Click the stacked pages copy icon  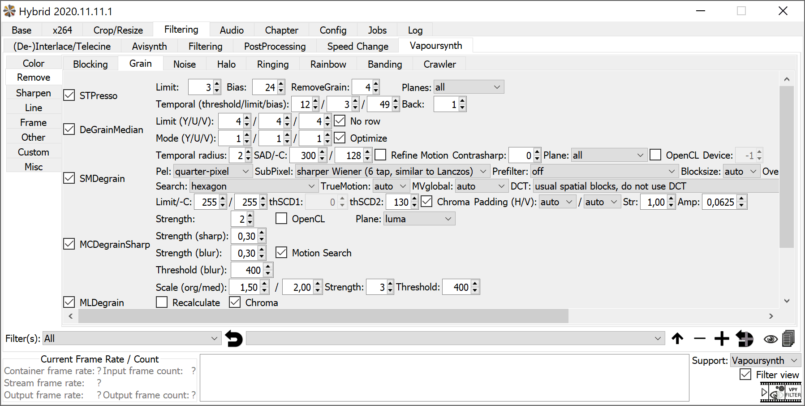(x=788, y=339)
